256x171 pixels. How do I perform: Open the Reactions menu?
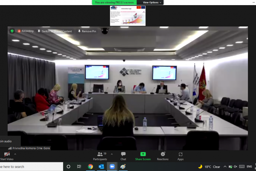pos(163,156)
